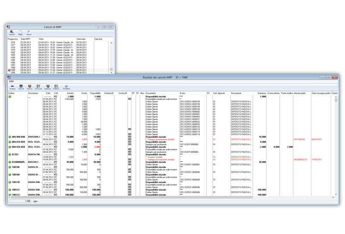345x234 pixels.
Task: Click code 01252 in results grid
Action: [15, 155]
